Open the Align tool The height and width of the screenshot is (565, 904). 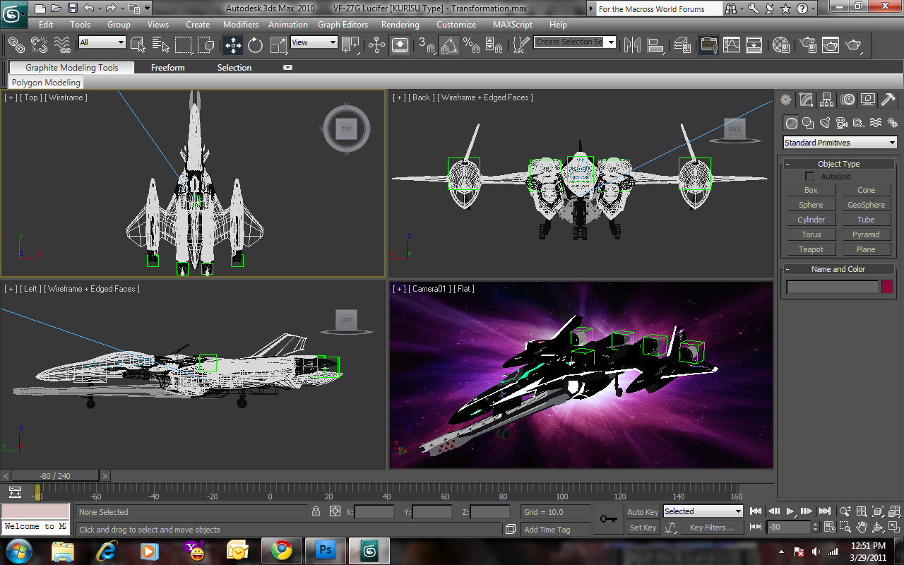(x=656, y=45)
